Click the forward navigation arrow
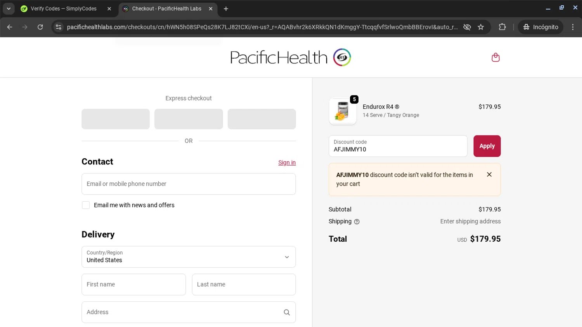The height and width of the screenshot is (327, 582). click(25, 27)
